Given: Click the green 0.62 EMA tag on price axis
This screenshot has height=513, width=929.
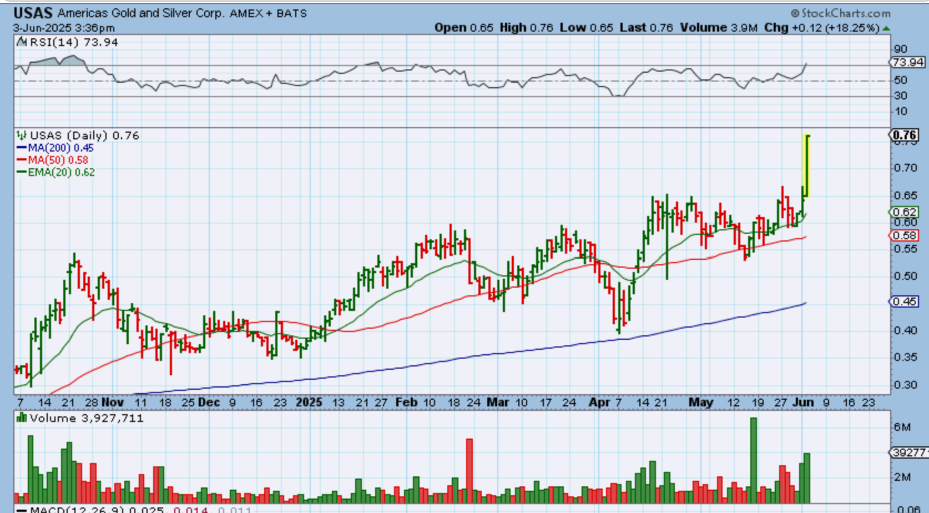Looking at the screenshot, I should 905,212.
